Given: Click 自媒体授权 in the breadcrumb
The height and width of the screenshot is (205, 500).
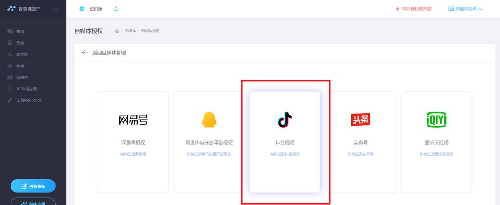Looking at the screenshot, I should click(x=151, y=31).
